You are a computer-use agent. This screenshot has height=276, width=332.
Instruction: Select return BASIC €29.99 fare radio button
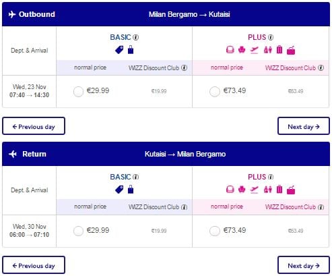pyautogui.click(x=78, y=231)
